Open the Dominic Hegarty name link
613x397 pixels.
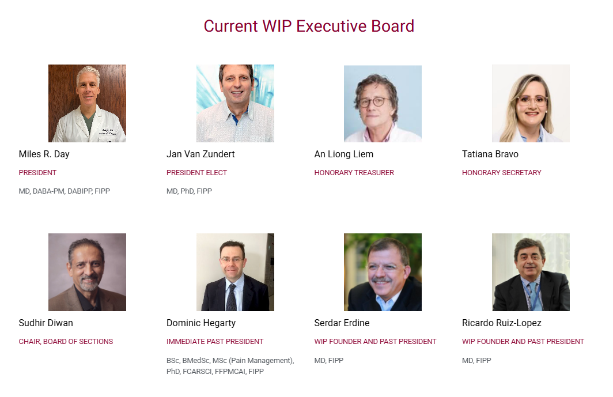[x=201, y=323]
